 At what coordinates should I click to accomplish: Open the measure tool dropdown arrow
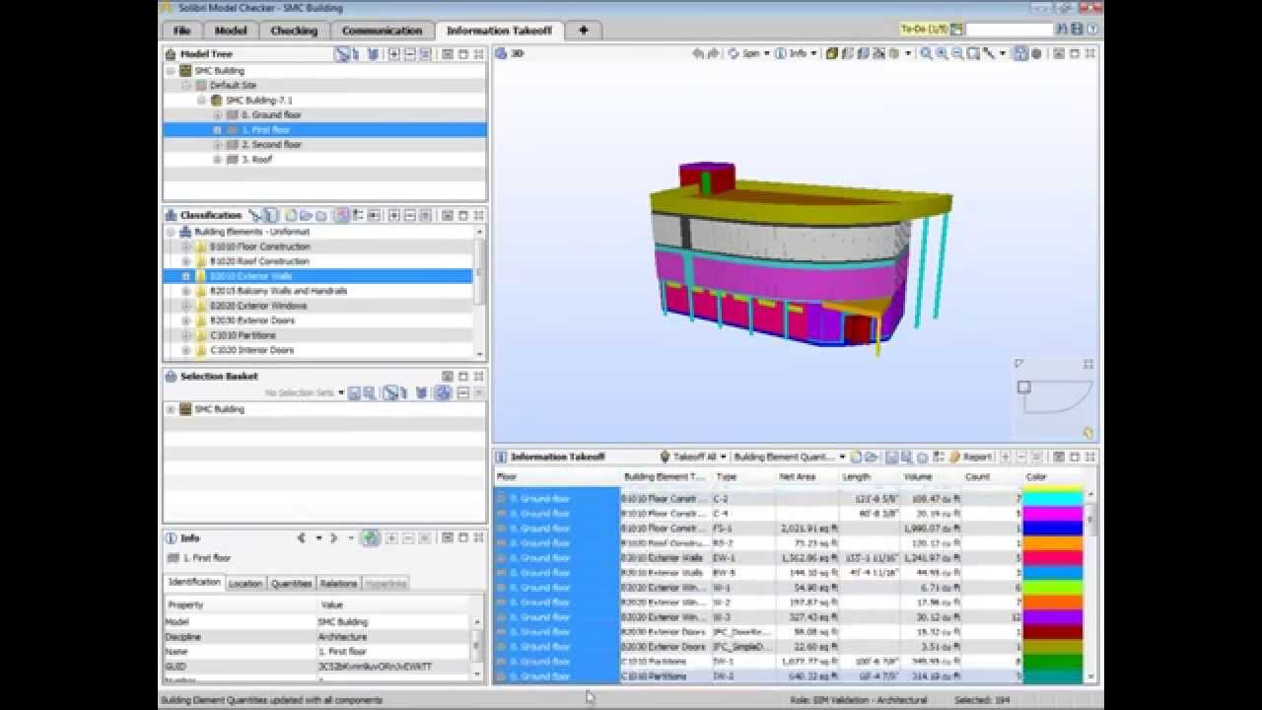click(1003, 53)
